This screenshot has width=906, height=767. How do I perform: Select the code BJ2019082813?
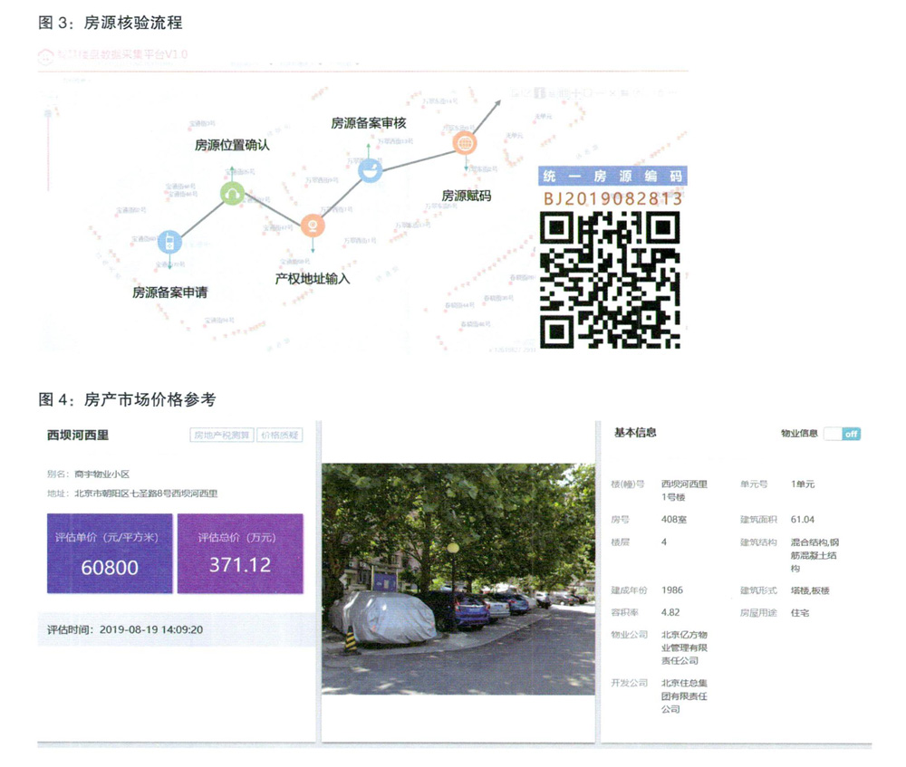click(612, 198)
